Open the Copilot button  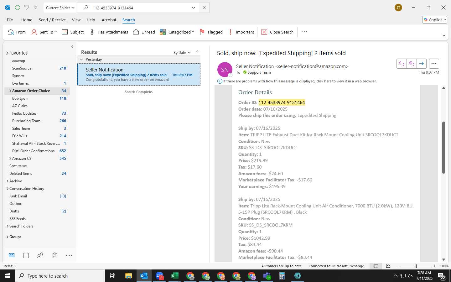point(435,20)
